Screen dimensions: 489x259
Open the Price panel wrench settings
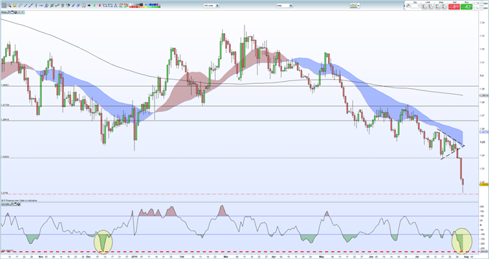(x=9, y=12)
